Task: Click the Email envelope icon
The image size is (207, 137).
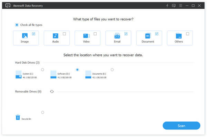Action: [x=117, y=36]
